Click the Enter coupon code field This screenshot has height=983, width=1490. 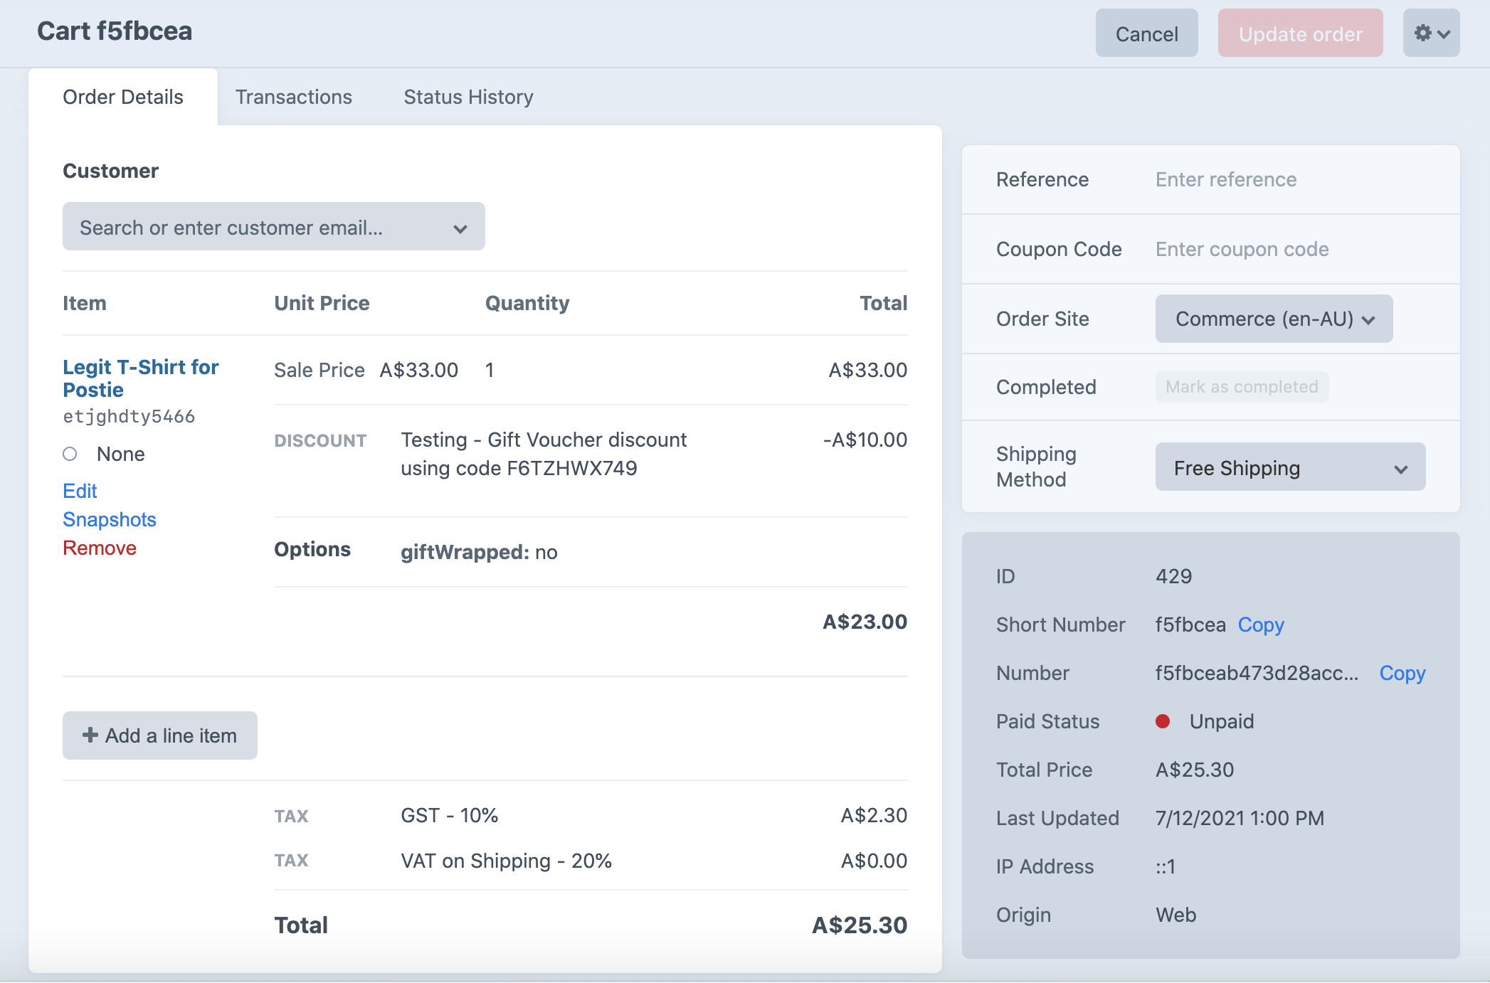(1242, 249)
